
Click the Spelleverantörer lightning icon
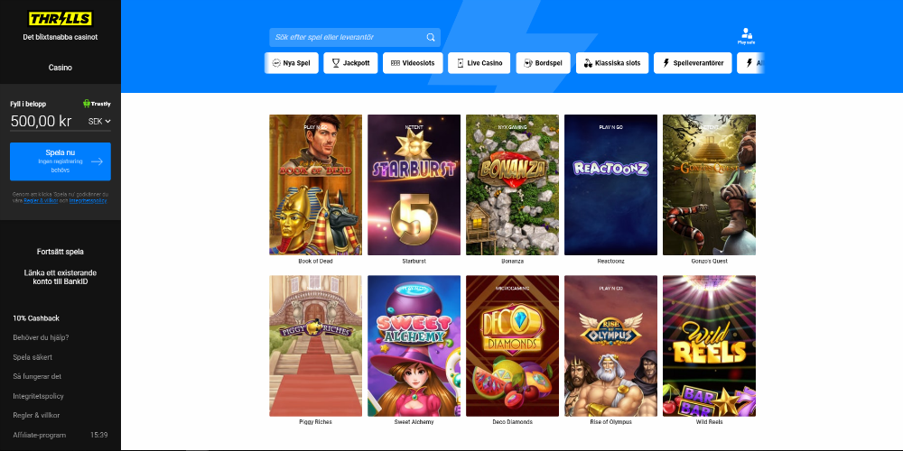click(x=666, y=63)
